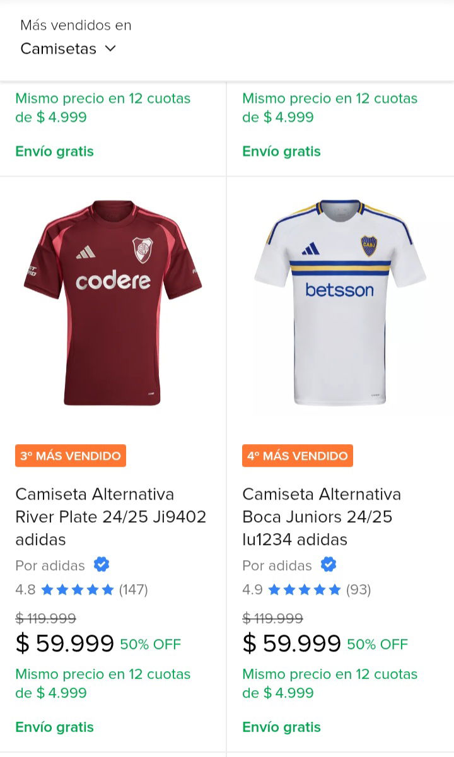The image size is (454, 757).
Task: Click star rating icons showing 4.9
Action: [304, 590]
